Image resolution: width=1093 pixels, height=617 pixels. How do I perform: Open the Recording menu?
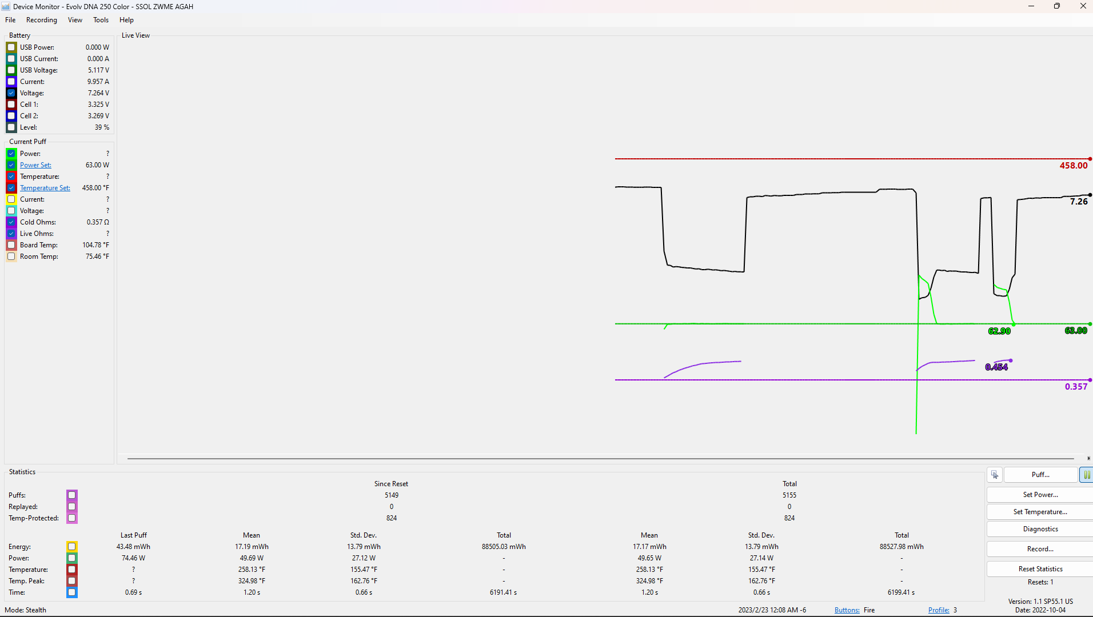42,20
